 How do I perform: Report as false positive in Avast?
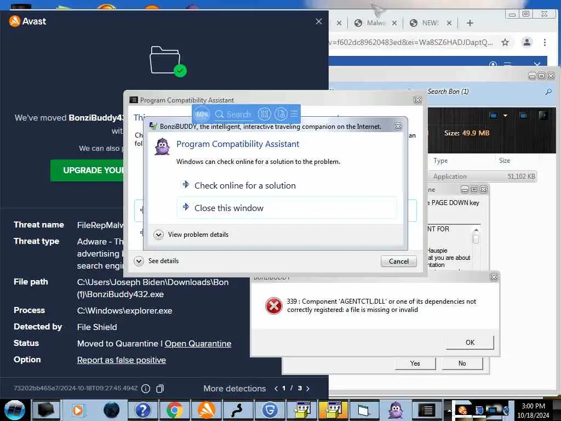tap(121, 360)
